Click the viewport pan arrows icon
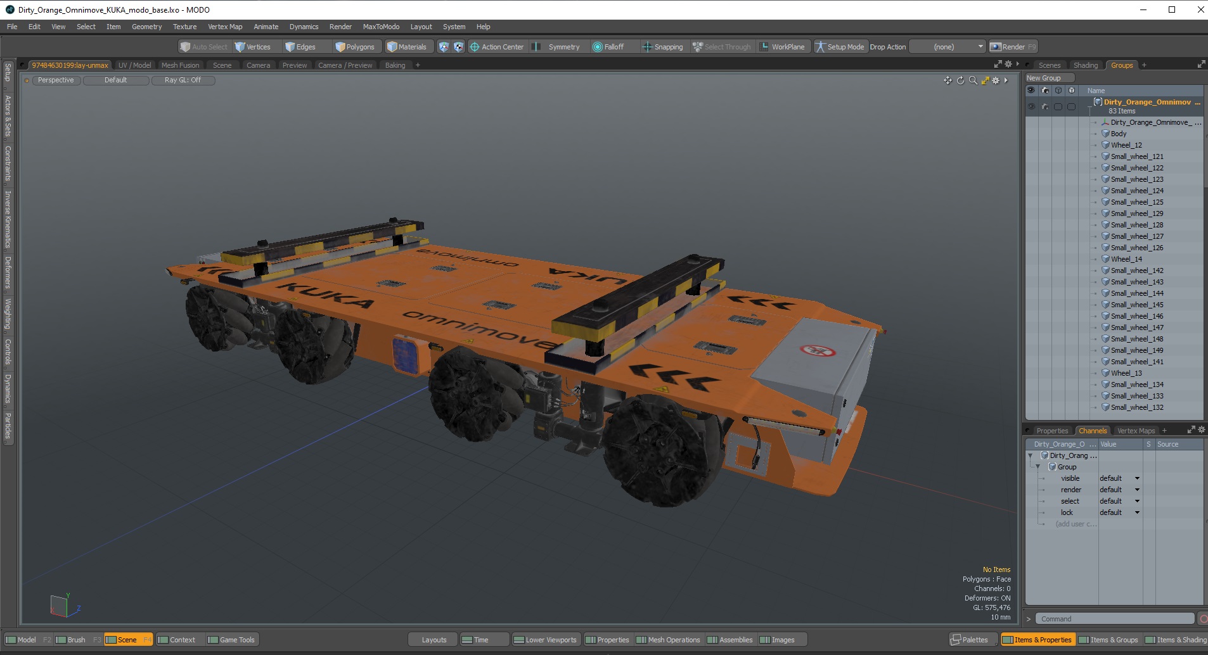The image size is (1208, 655). click(x=948, y=80)
